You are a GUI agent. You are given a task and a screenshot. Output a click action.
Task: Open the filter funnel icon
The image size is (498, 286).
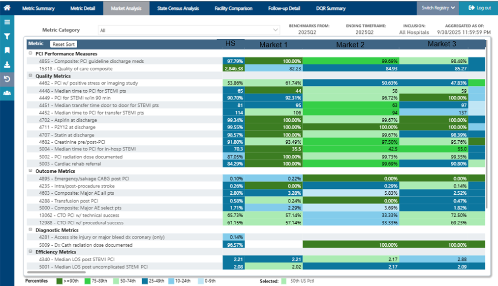click(x=7, y=36)
